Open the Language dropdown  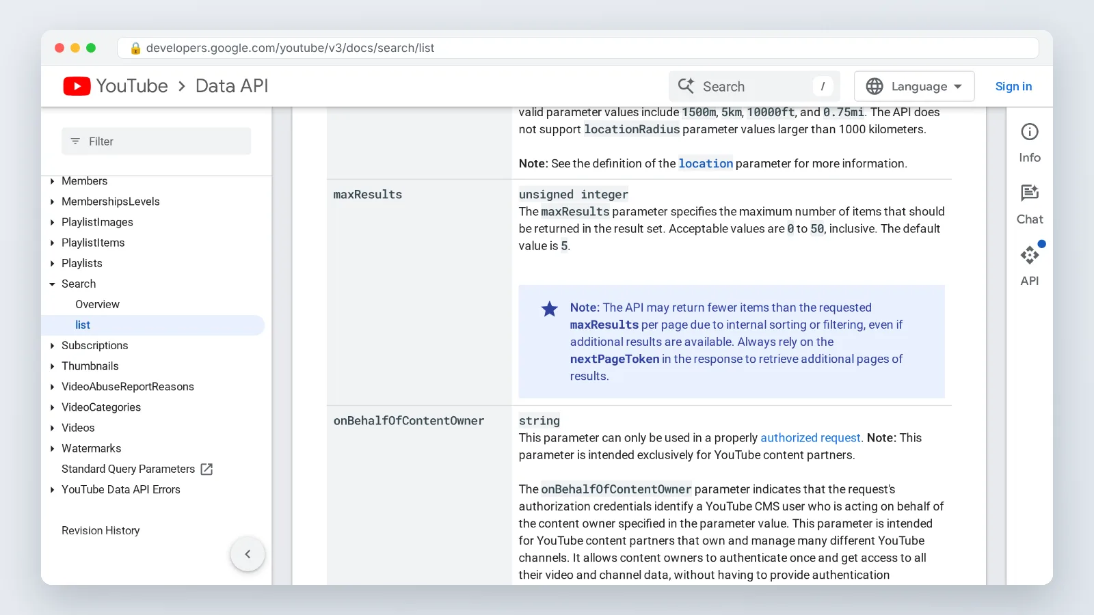click(914, 86)
